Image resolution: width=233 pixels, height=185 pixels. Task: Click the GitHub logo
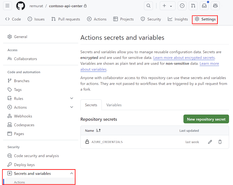(20, 6)
